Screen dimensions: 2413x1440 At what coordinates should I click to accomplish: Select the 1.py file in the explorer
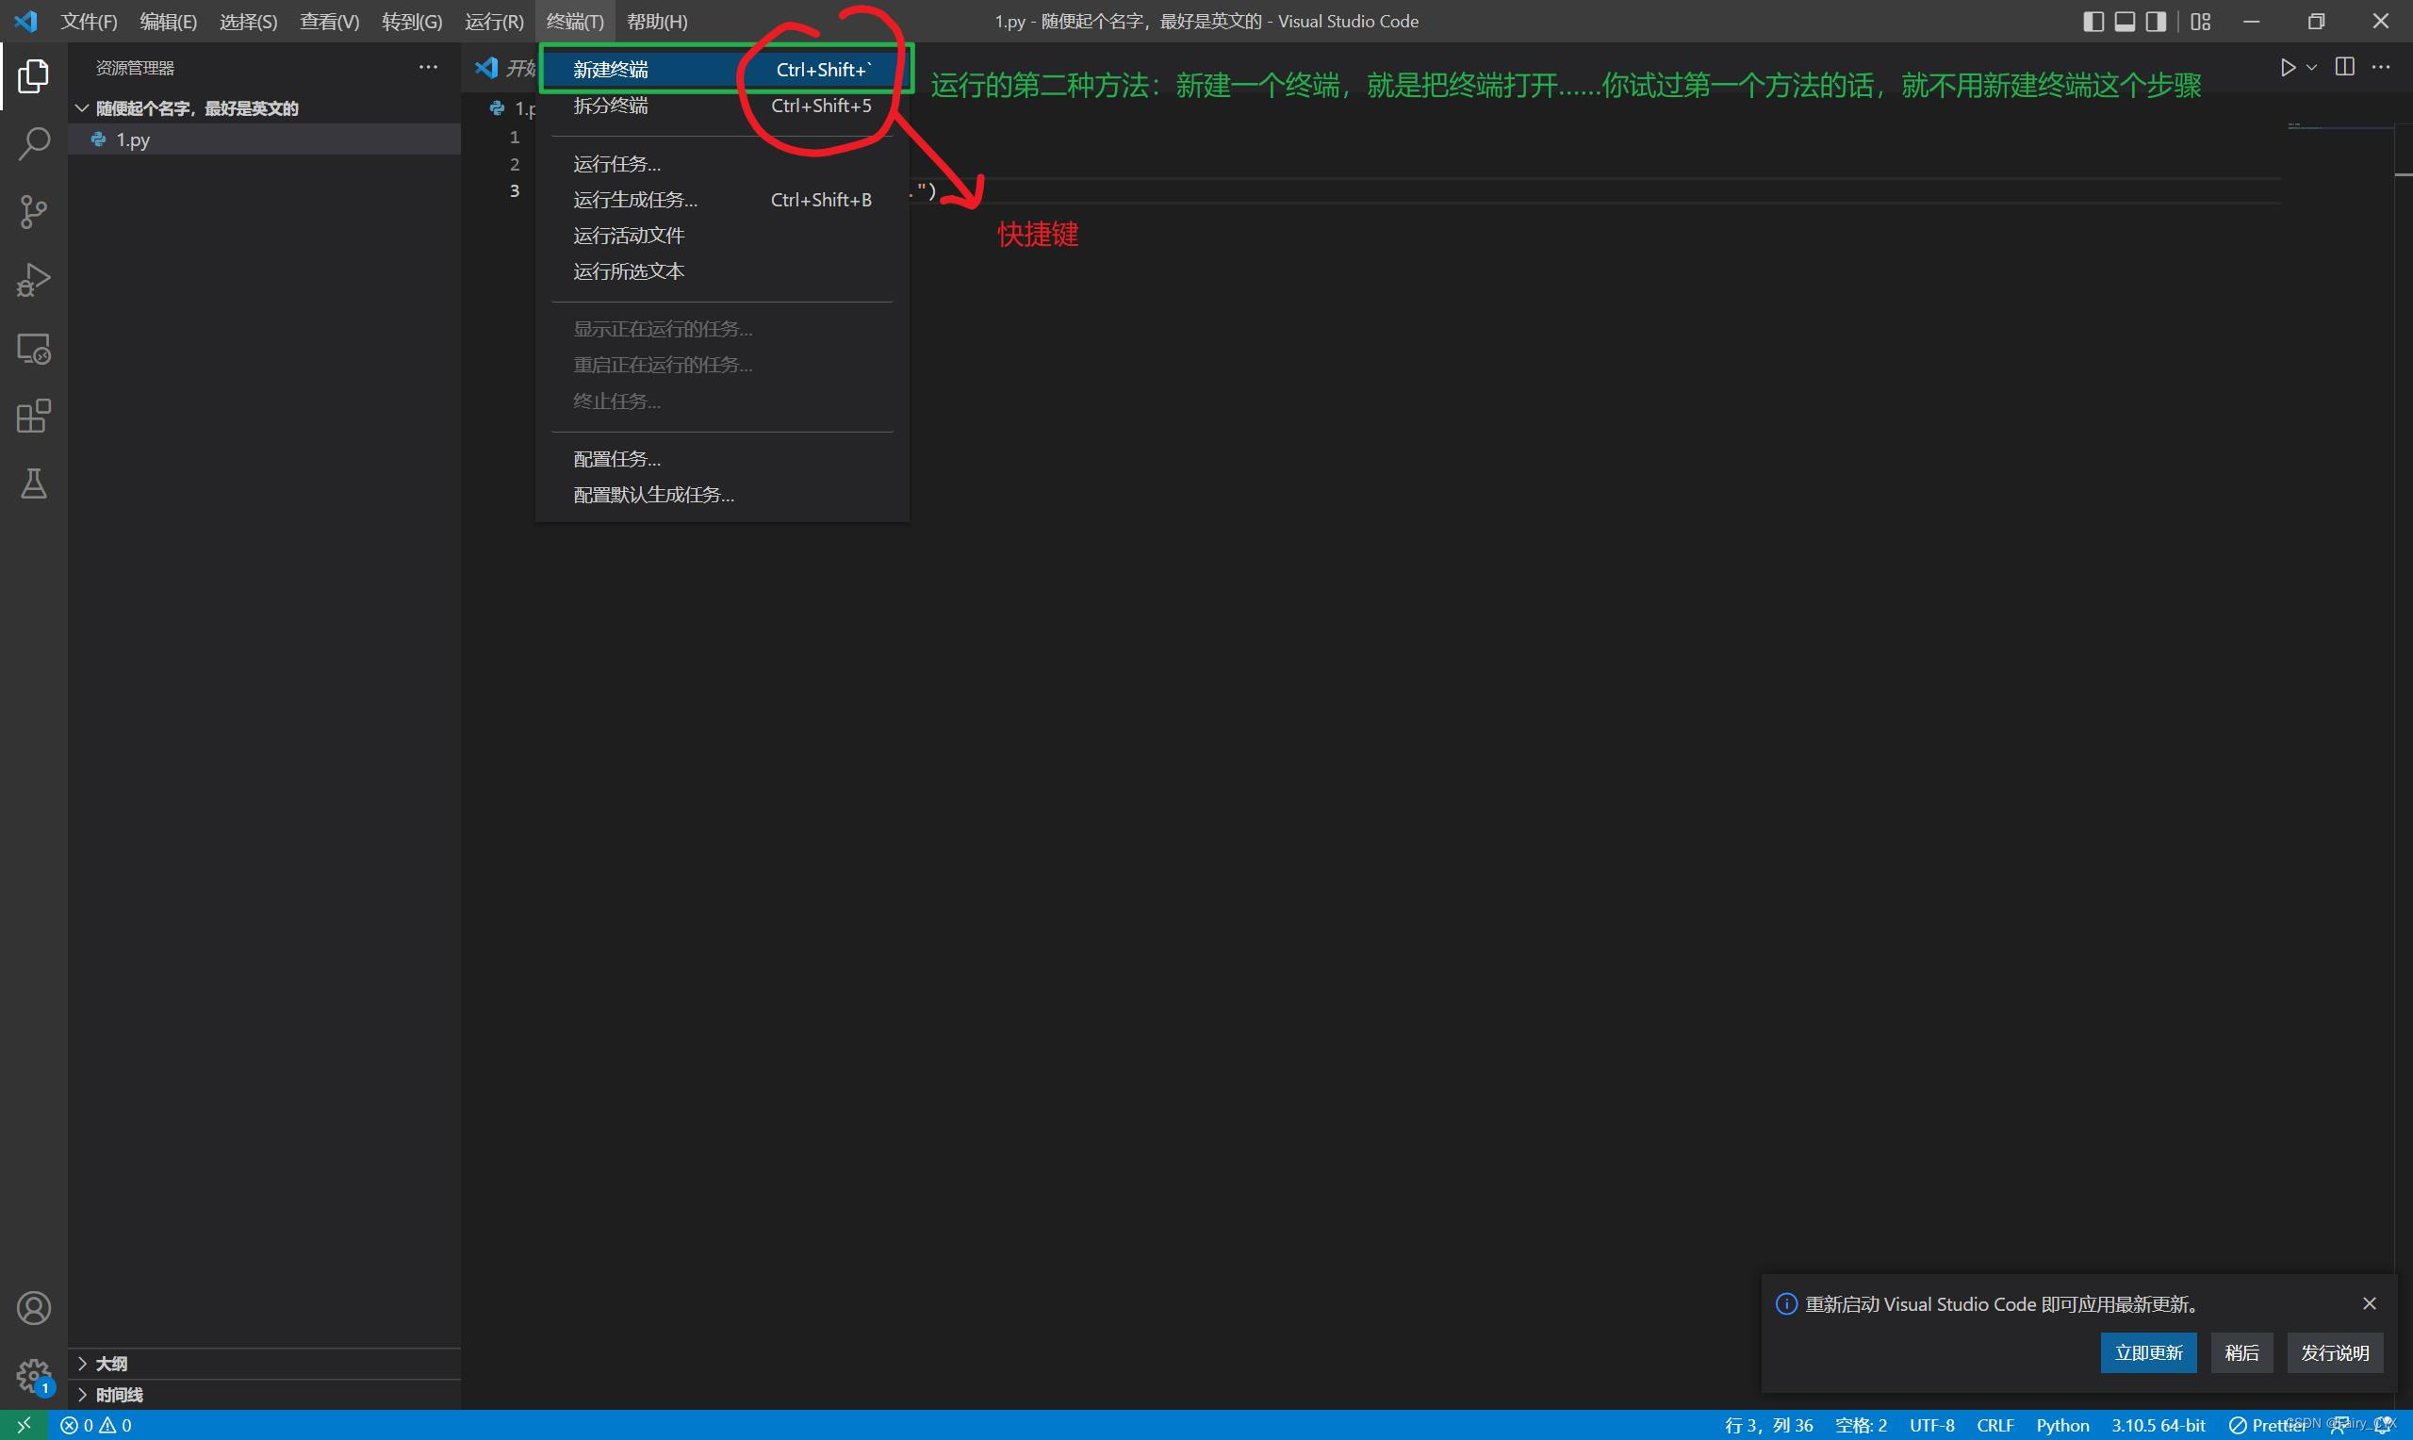tap(133, 139)
